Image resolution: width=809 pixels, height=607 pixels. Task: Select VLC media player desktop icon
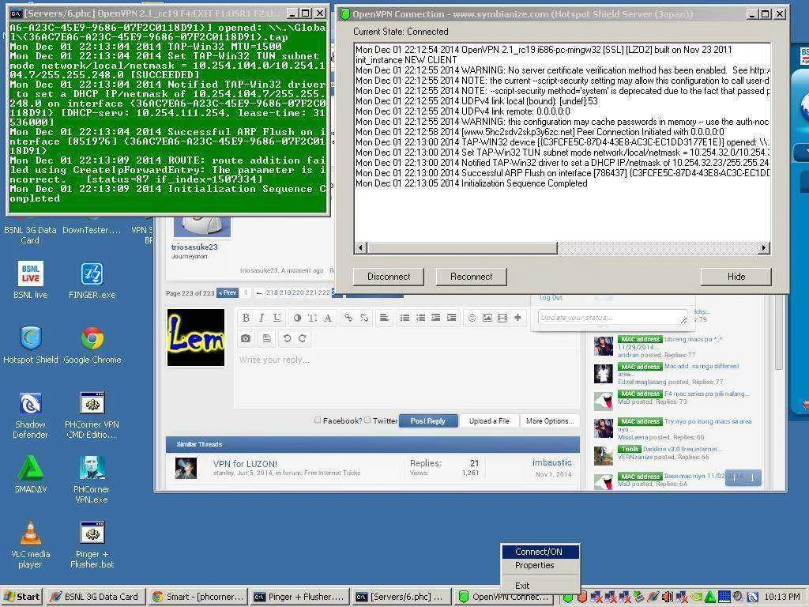pos(31,545)
